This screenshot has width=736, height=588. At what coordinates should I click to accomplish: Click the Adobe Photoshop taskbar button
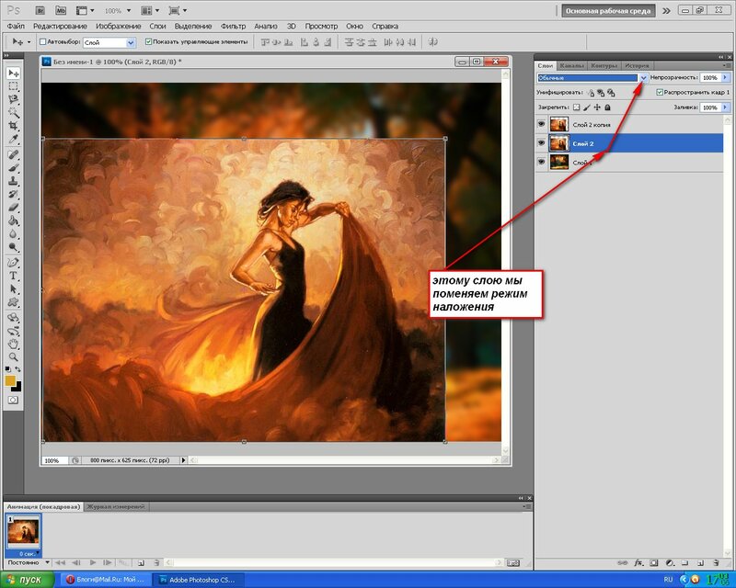(x=201, y=580)
